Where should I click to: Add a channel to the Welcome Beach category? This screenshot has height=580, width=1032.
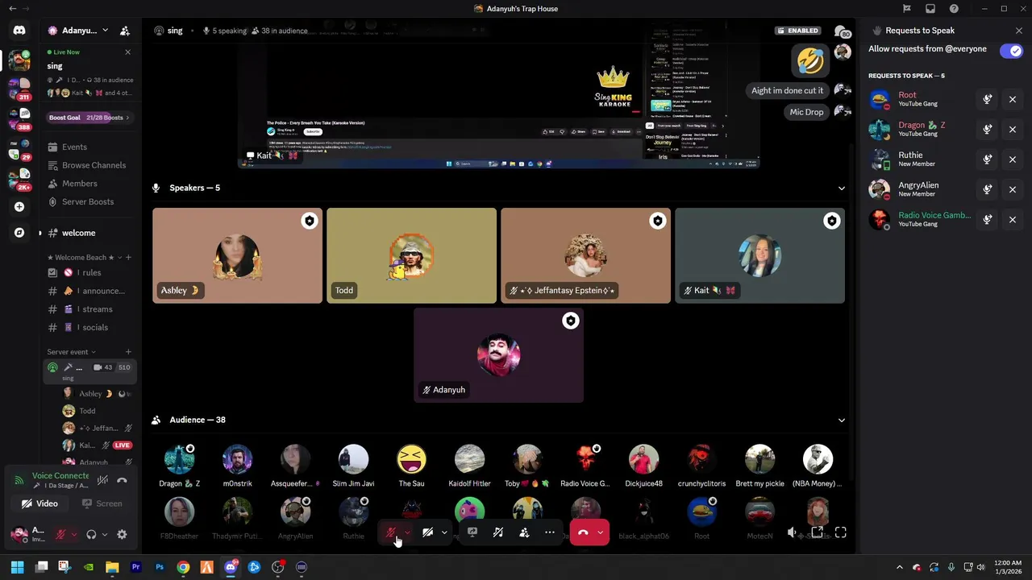128,258
